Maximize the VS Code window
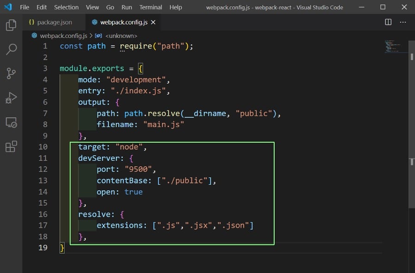Screen dimensions: 415x273 click(383, 7)
